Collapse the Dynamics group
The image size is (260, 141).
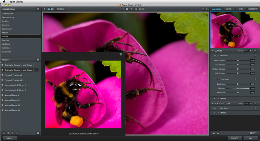[x=215, y=56]
